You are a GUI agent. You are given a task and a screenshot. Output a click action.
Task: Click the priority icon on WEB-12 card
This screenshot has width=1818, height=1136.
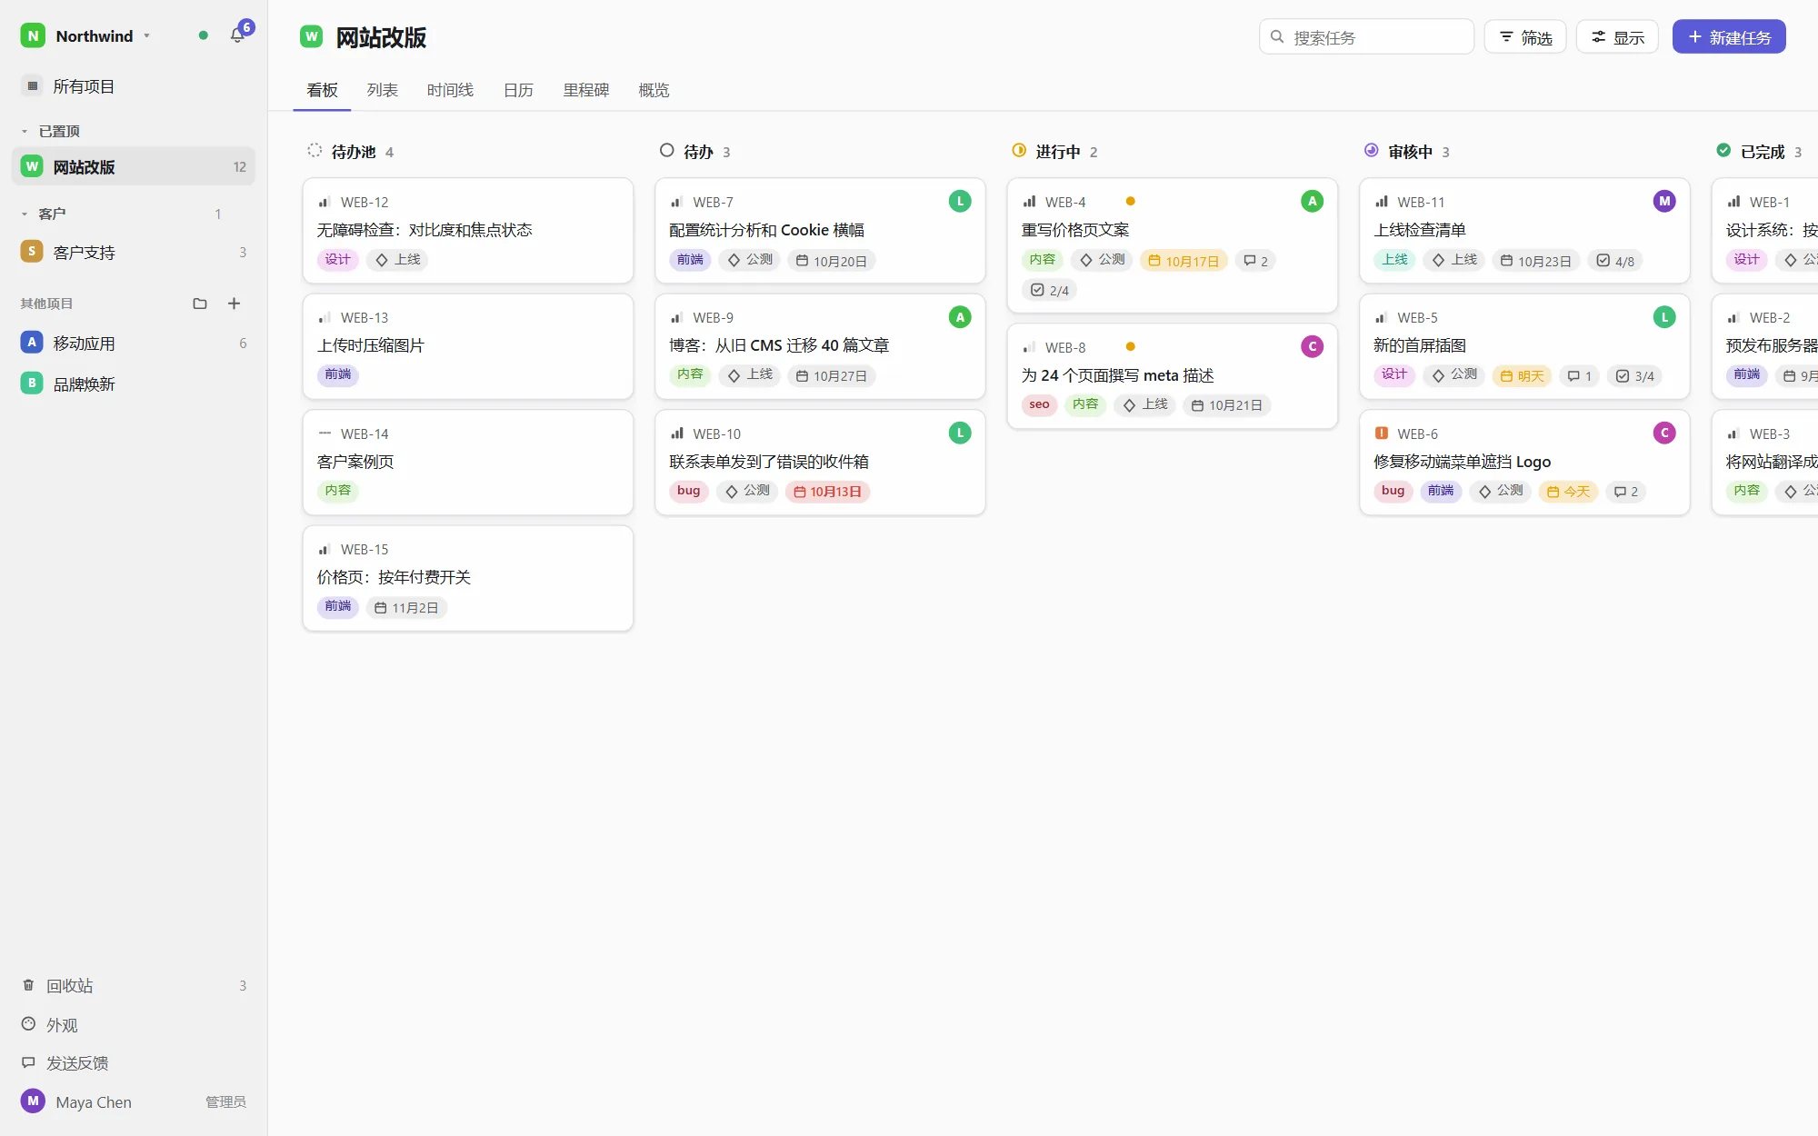click(324, 203)
